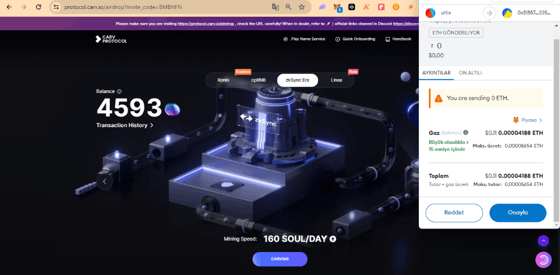Click the Gaz 0.00004188 ETH value
The width and height of the screenshot is (560, 275).
[x=521, y=133]
